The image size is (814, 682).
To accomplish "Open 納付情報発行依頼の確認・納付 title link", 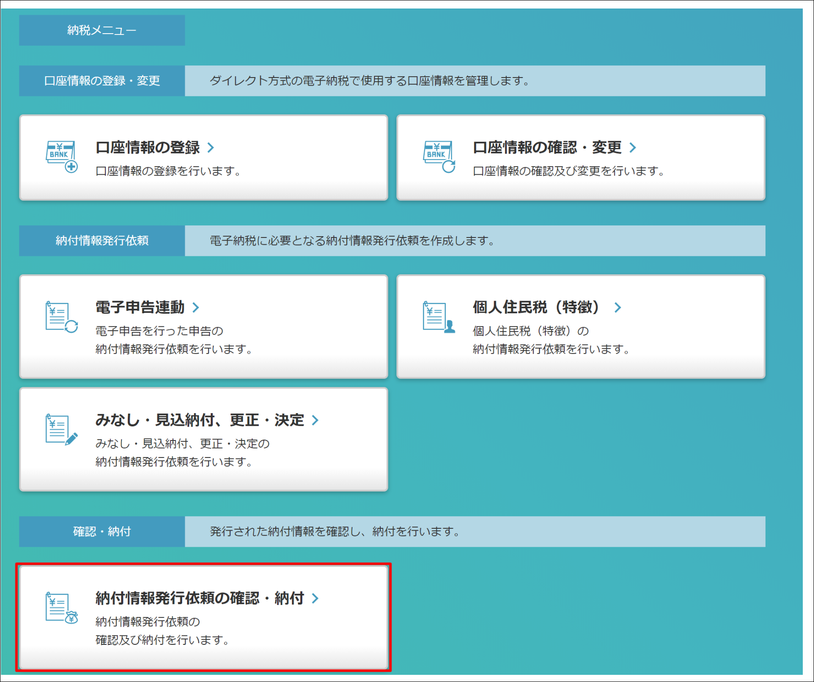I will (200, 598).
